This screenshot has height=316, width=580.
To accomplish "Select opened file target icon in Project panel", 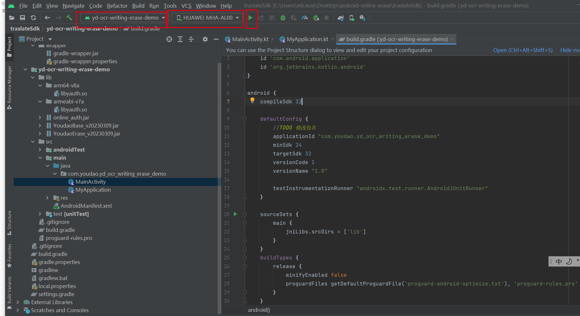I will pos(169,39).
